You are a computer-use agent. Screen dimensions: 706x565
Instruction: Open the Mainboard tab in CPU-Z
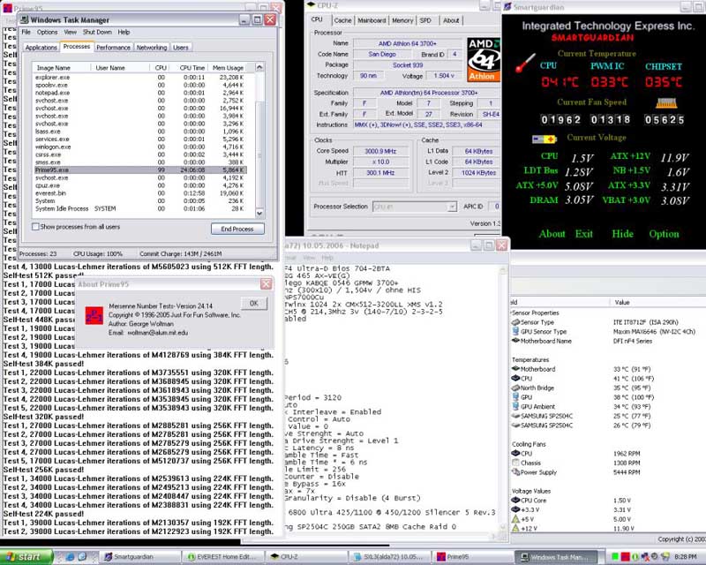tap(372, 20)
